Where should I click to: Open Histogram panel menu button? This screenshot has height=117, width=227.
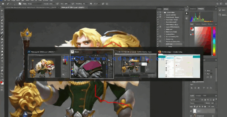[216, 9]
